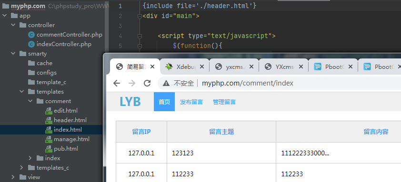This screenshot has width=401, height=182.
Task: Switch to the second PbootC browser tab
Action: click(x=380, y=67)
